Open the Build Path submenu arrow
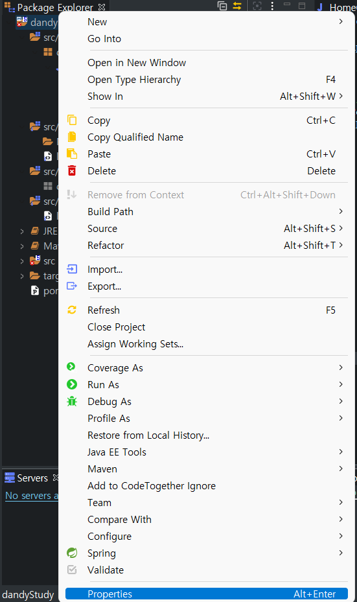 pyautogui.click(x=341, y=211)
